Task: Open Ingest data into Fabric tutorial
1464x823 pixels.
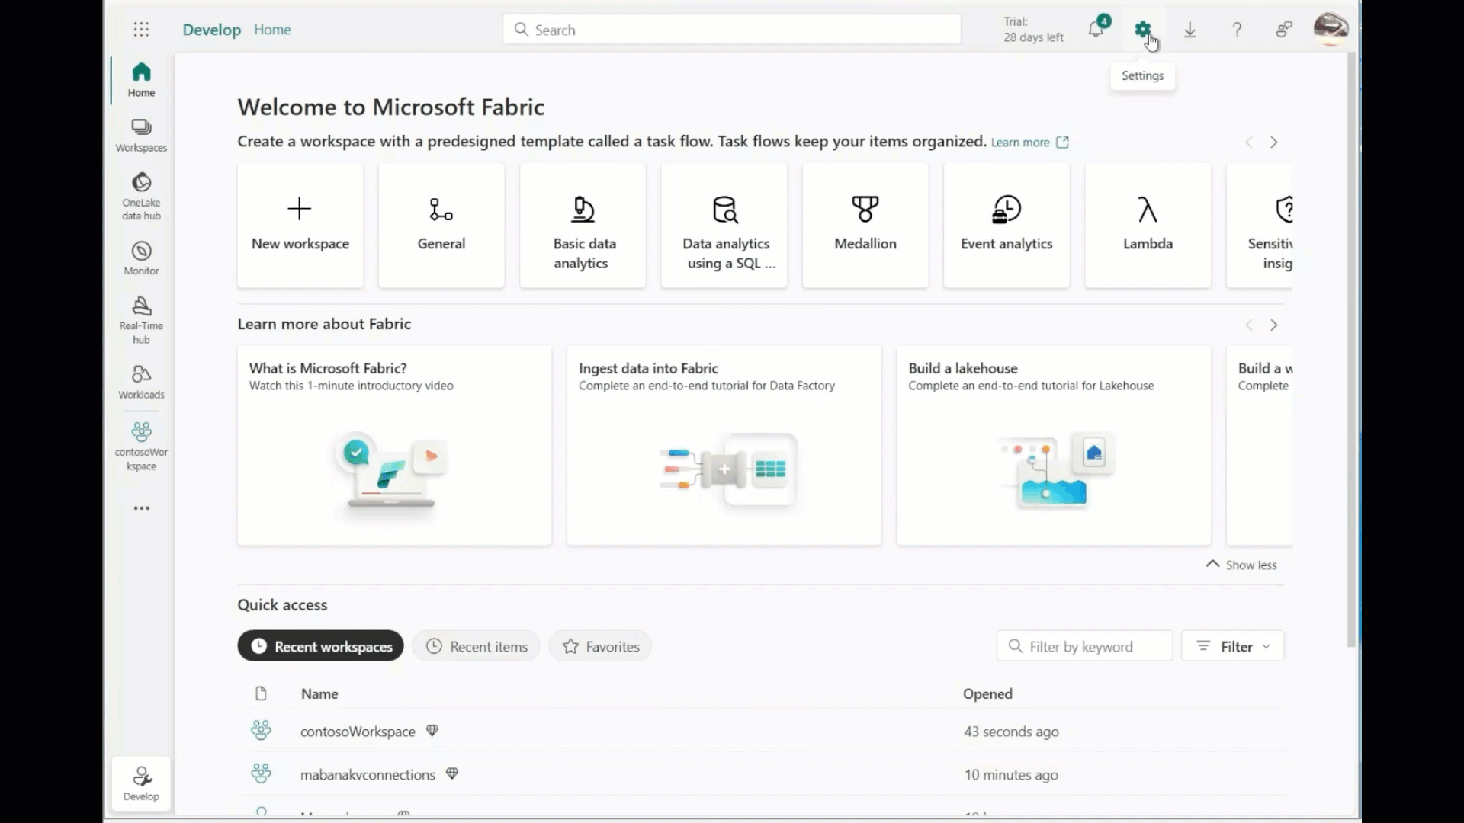Action: point(724,446)
